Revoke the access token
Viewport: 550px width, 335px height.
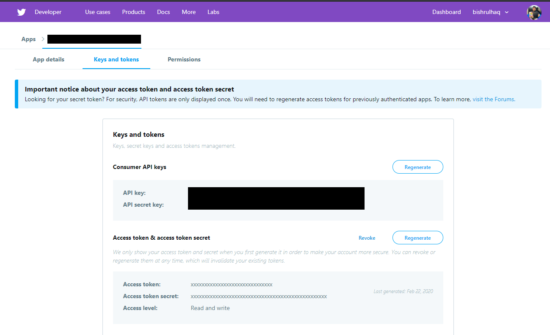[x=367, y=238]
